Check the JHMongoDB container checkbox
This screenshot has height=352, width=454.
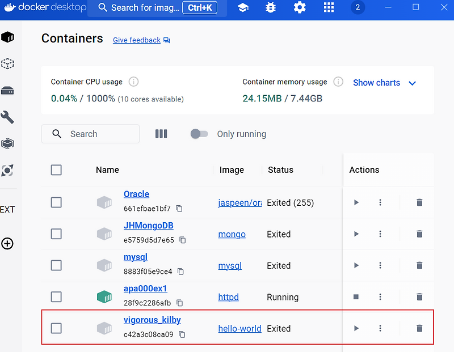click(56, 234)
